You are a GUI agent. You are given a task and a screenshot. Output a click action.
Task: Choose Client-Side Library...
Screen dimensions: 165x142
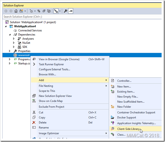(136, 129)
